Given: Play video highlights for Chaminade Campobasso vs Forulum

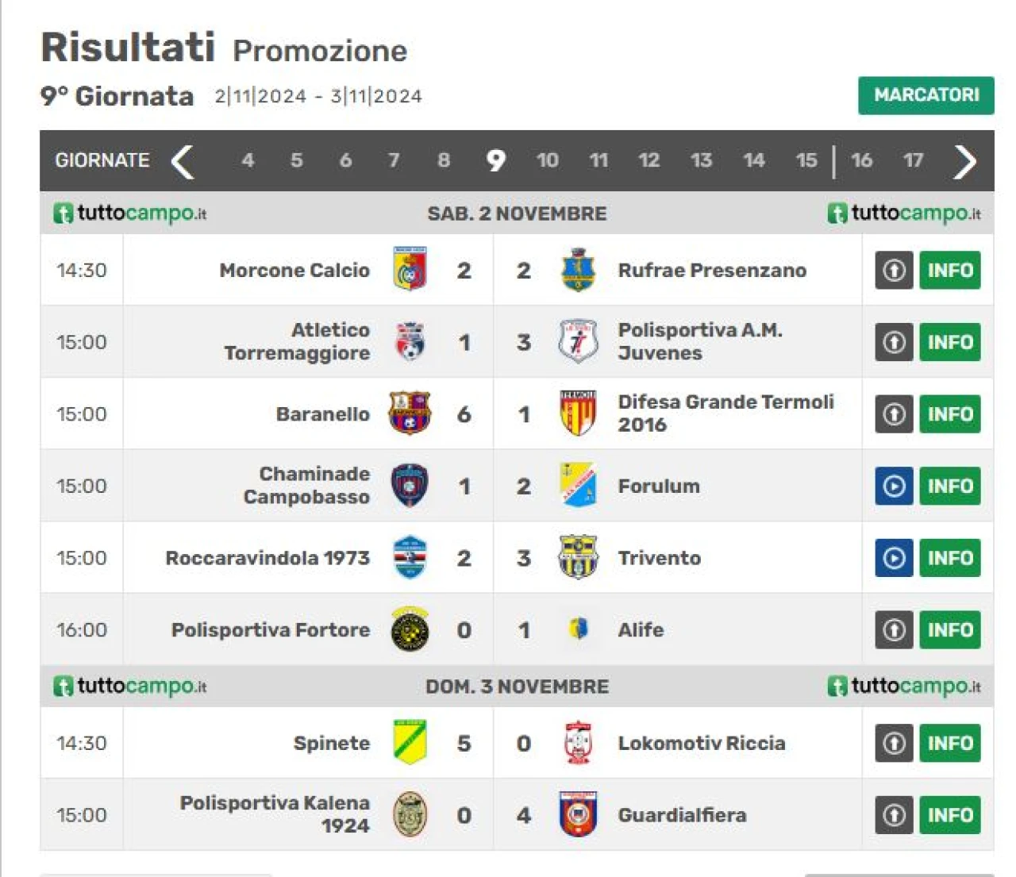Looking at the screenshot, I should point(894,486).
